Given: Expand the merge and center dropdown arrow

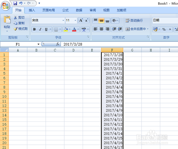Looking at the screenshot, I should [x=148, y=29].
